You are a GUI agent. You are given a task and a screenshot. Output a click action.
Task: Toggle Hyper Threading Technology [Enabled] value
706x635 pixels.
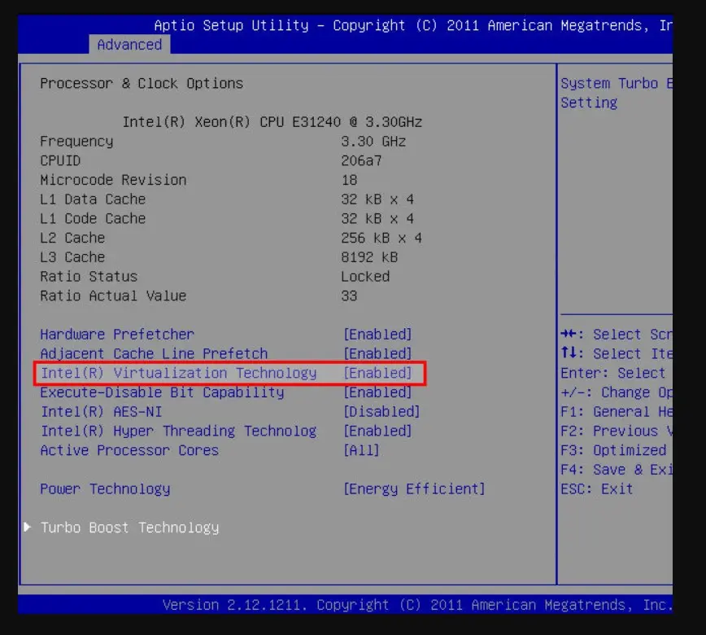(377, 431)
